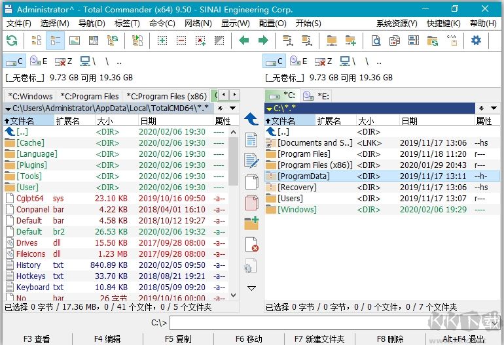Screen dimensions: 504x345
Task: Open the 文件(F) menu
Action: [18, 24]
